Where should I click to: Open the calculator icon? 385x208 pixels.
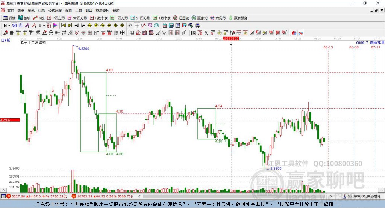pyautogui.click(x=171, y=26)
